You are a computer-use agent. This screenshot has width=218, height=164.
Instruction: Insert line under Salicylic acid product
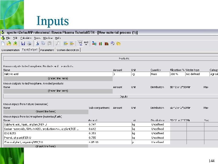pyautogui.click(x=58, y=78)
